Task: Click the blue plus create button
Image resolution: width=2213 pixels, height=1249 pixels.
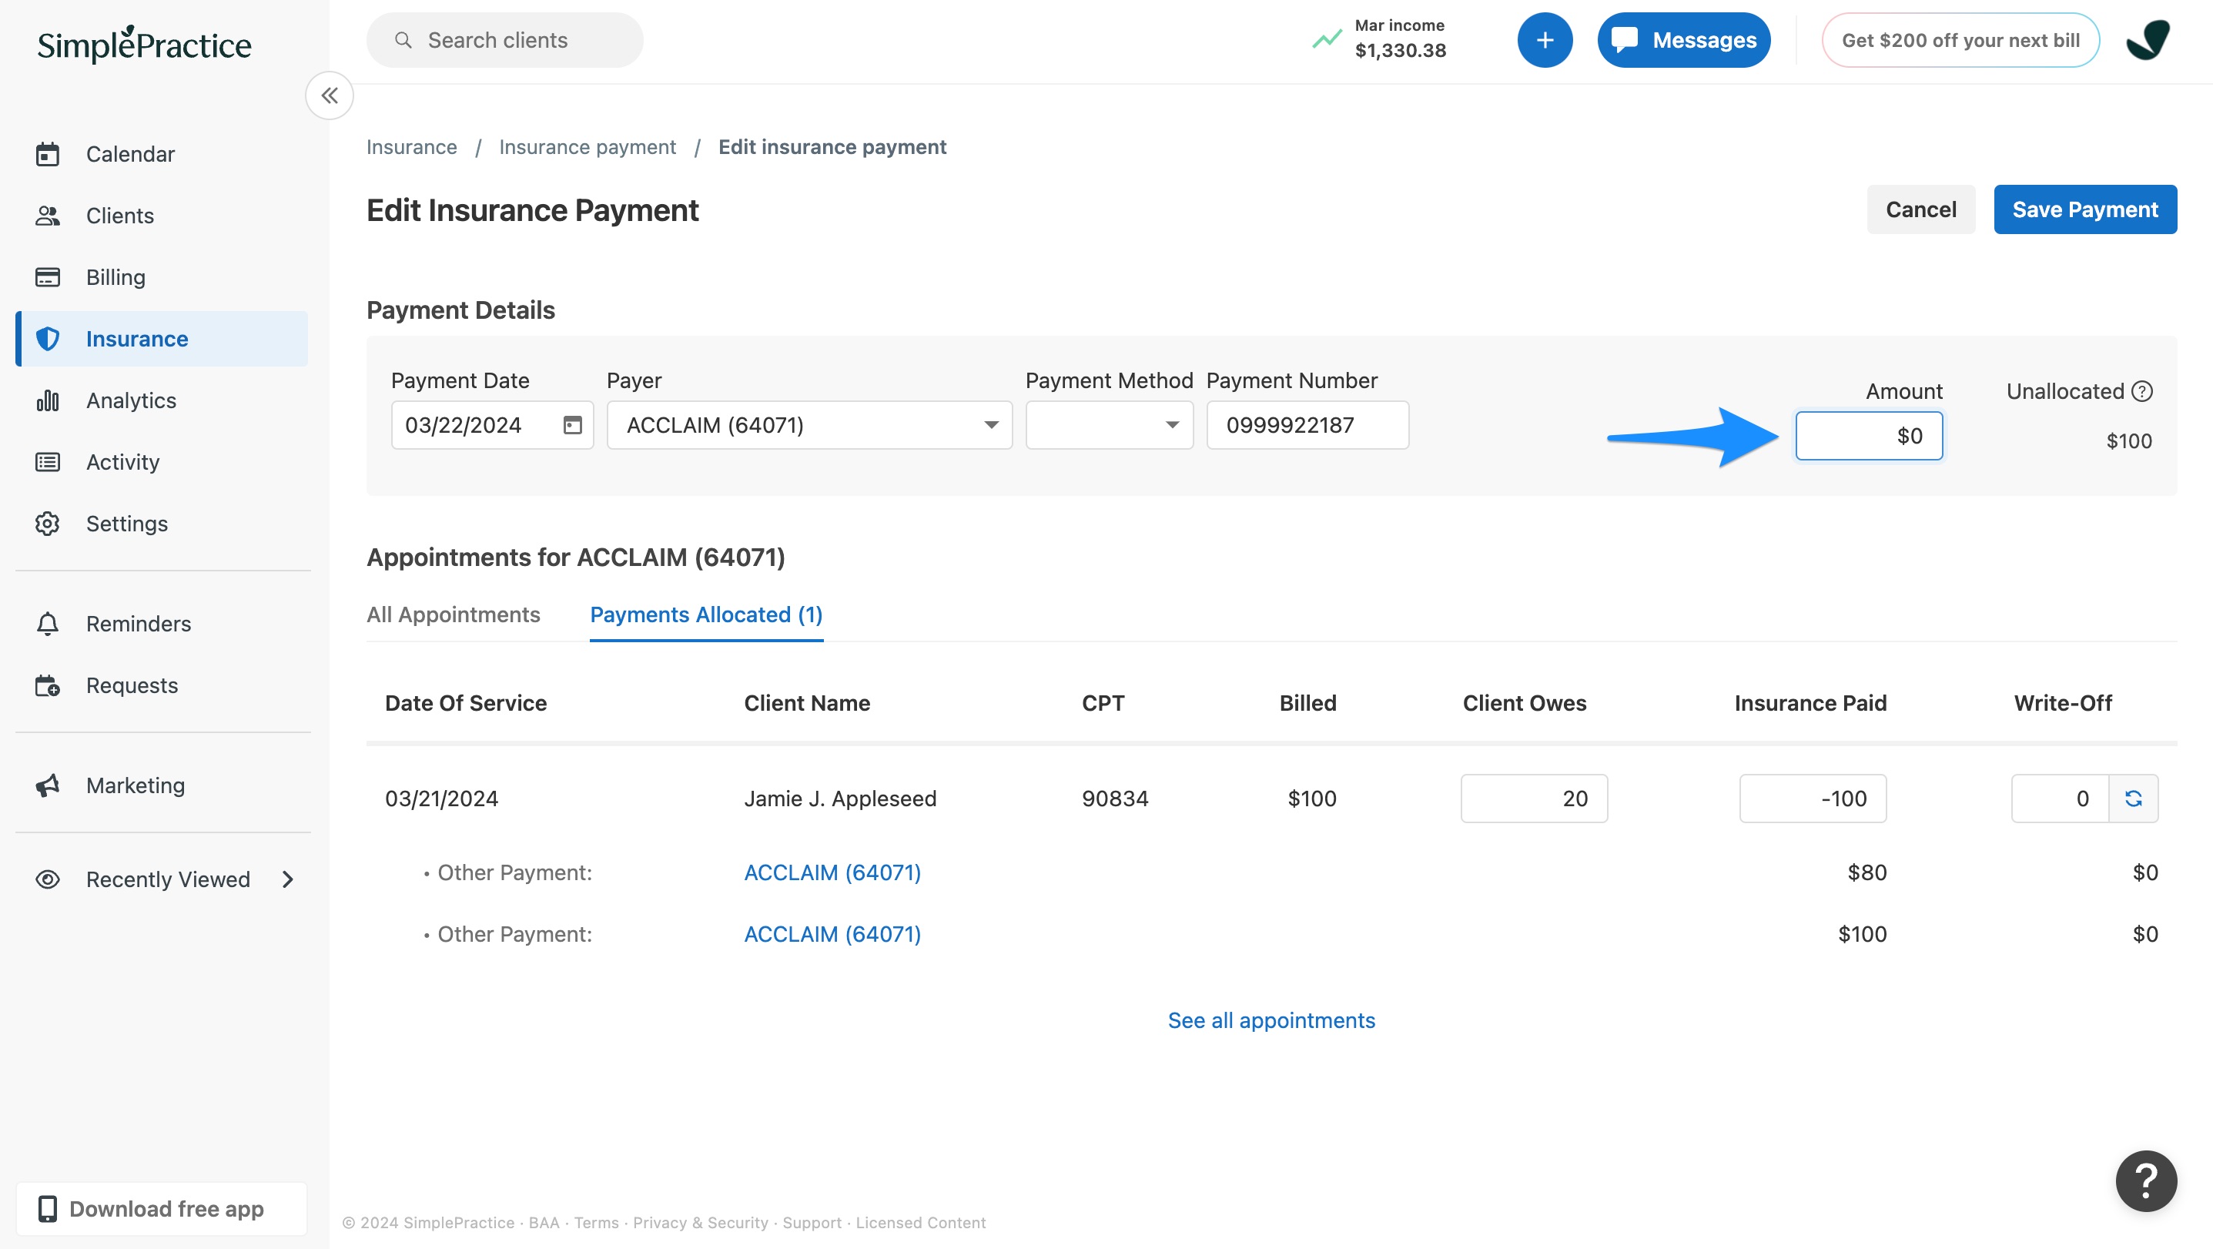Action: point(1545,39)
